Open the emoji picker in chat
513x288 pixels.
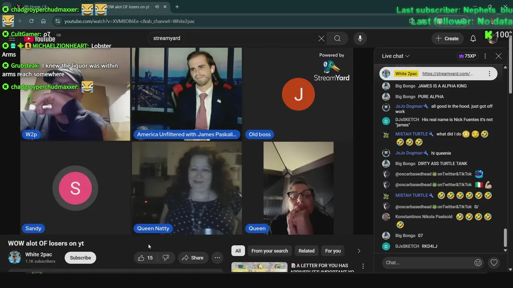click(x=478, y=263)
